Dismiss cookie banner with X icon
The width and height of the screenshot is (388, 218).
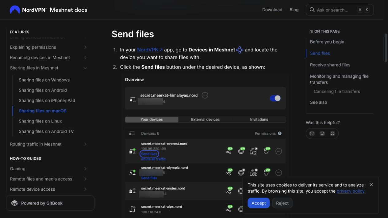pyautogui.click(x=371, y=185)
